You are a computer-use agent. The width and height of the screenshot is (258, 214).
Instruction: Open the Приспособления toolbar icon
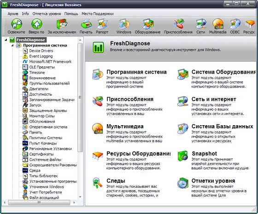pyautogui.click(x=178, y=24)
